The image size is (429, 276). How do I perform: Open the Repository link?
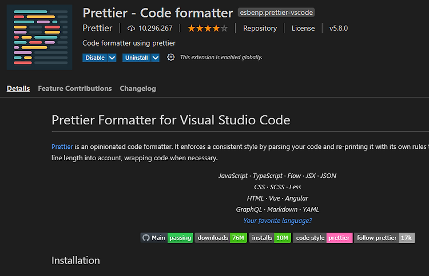point(260,28)
